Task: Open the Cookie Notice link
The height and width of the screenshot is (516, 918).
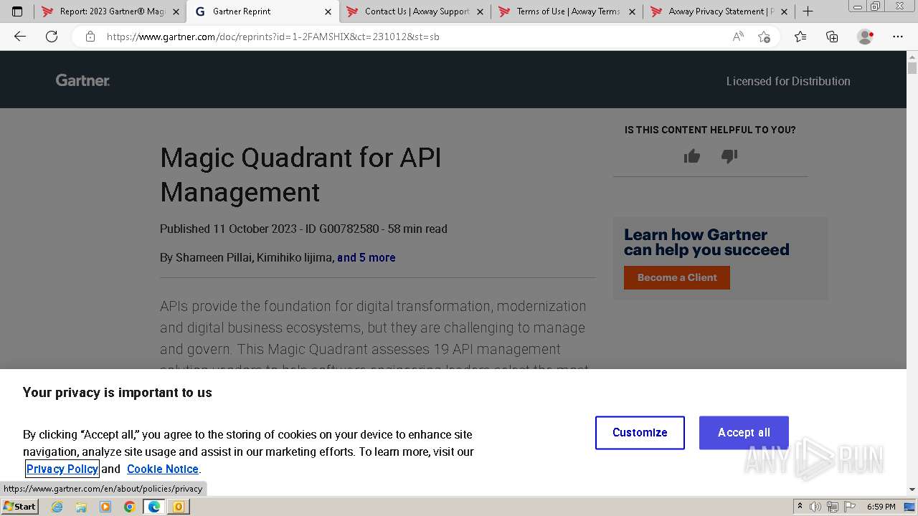Action: (163, 469)
